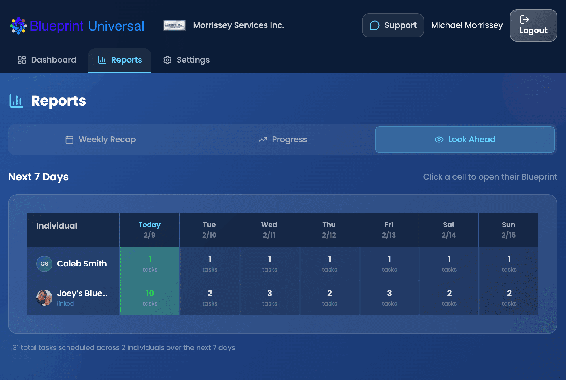Screen dimensions: 566x380
Task: Click the trending-arrow icon beside Progress
Action: pos(262,139)
